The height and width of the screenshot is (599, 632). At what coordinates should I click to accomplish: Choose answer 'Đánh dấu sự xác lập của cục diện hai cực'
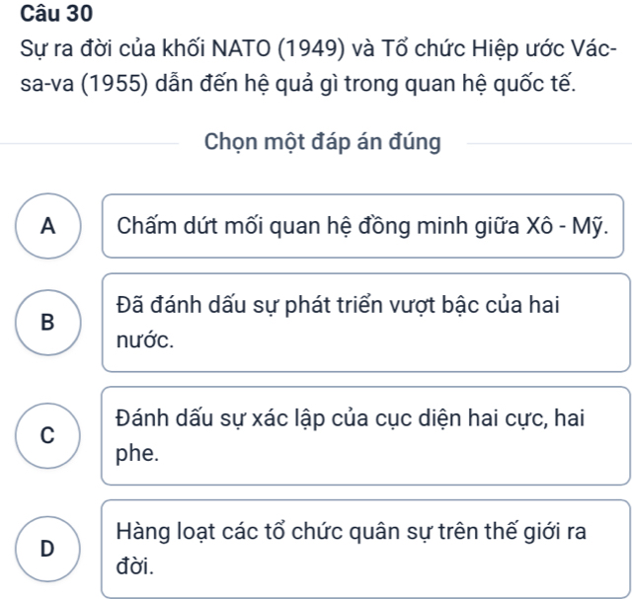[x=365, y=435]
